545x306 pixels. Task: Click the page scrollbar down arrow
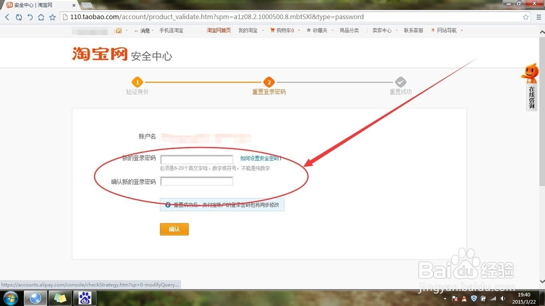[x=542, y=281]
